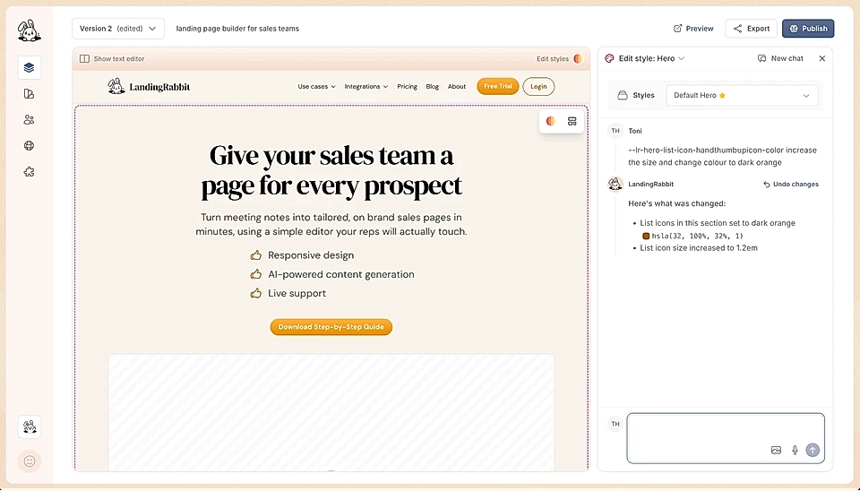Click the send arrow button in chat
Image resolution: width=860 pixels, height=491 pixels.
813,450
